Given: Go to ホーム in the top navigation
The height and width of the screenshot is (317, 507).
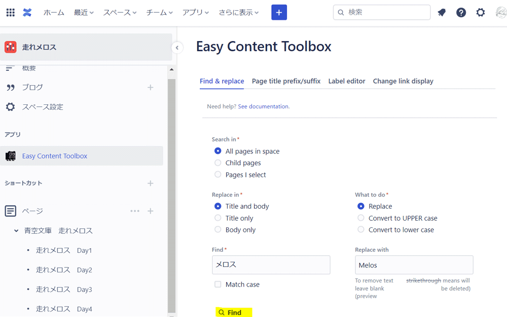Looking at the screenshot, I should tap(54, 13).
